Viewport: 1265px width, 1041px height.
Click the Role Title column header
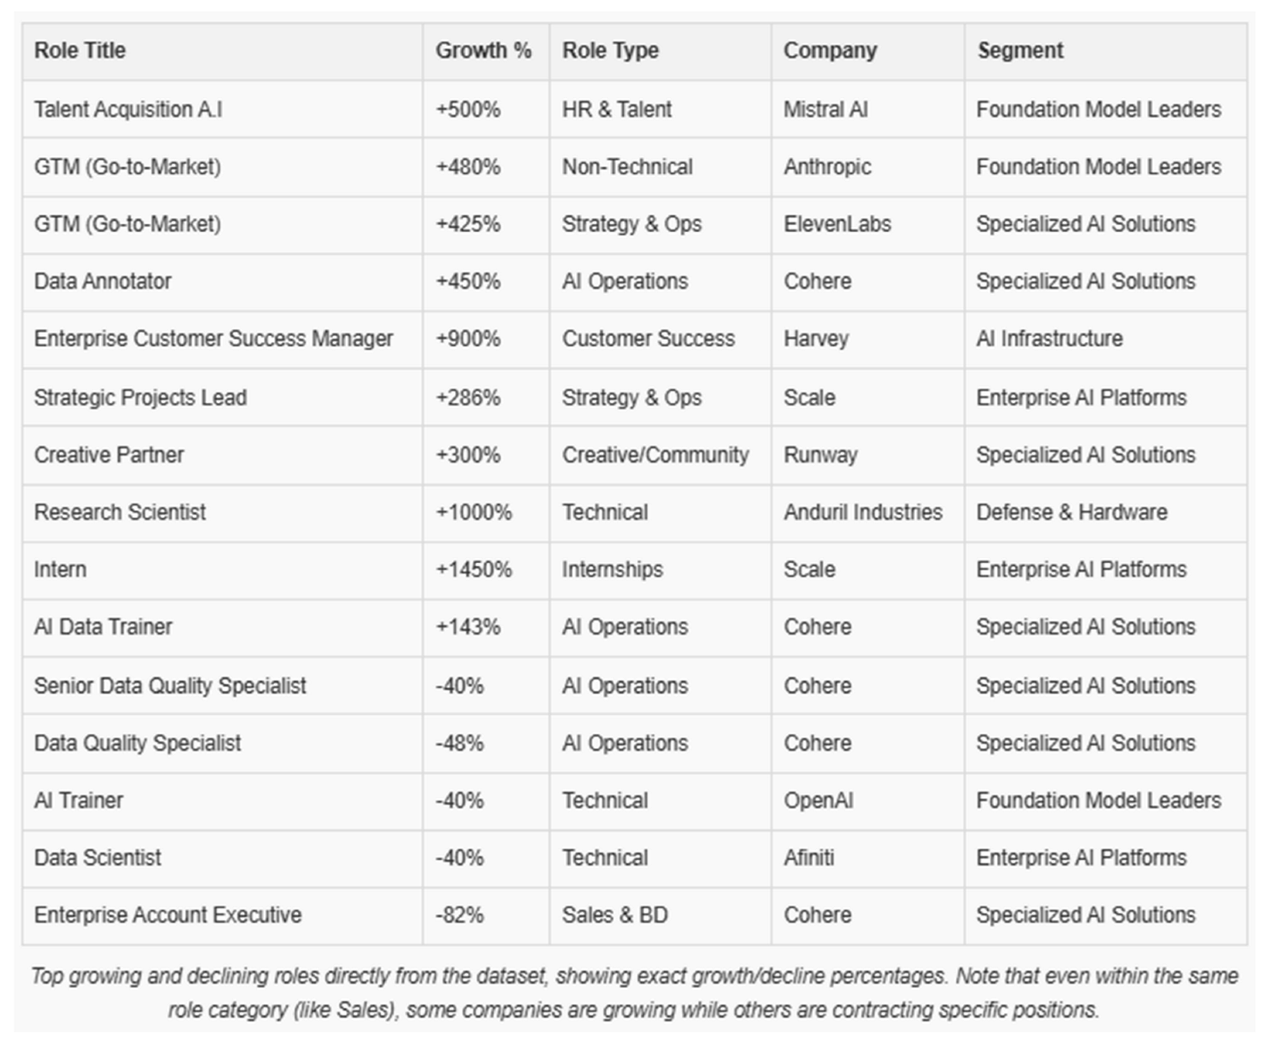pyautogui.click(x=80, y=50)
